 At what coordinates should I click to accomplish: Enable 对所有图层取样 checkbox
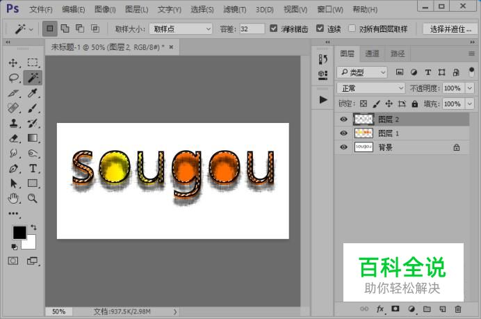[x=352, y=28]
